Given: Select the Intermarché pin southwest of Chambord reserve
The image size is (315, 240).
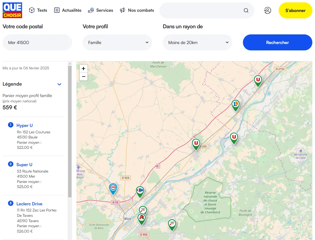Looking at the screenshot, I should coord(172,225).
